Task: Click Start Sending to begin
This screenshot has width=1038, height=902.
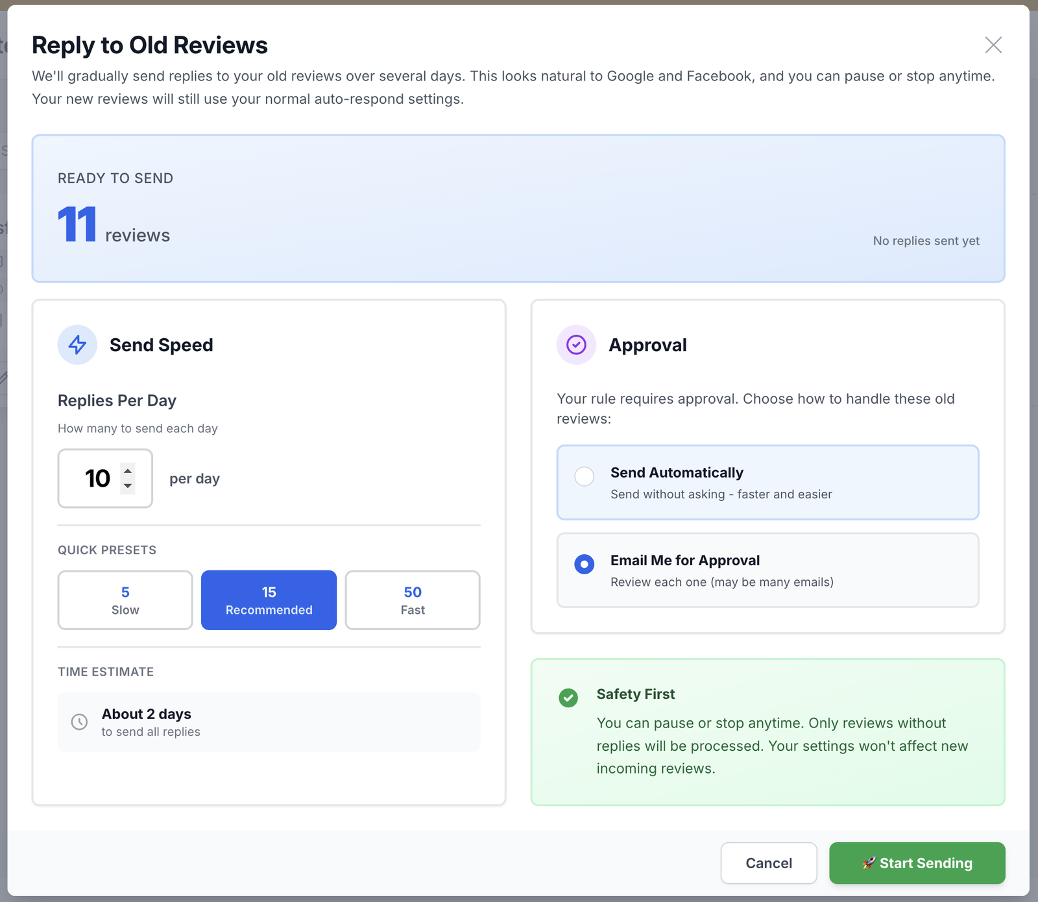Action: click(x=917, y=863)
